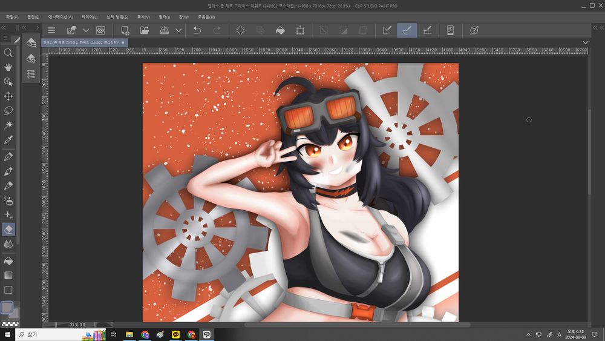Select the Hand move tool

[8, 67]
